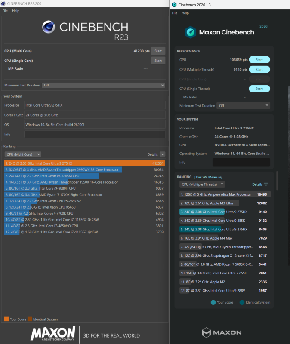290x344 pixels.
Task: Open File menu in Cinebench R23
Action: (x=5, y=11)
